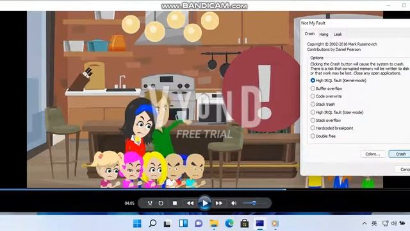410x231 pixels.
Task: Switch to the Not My Fault taskbar app
Action: pos(259,223)
